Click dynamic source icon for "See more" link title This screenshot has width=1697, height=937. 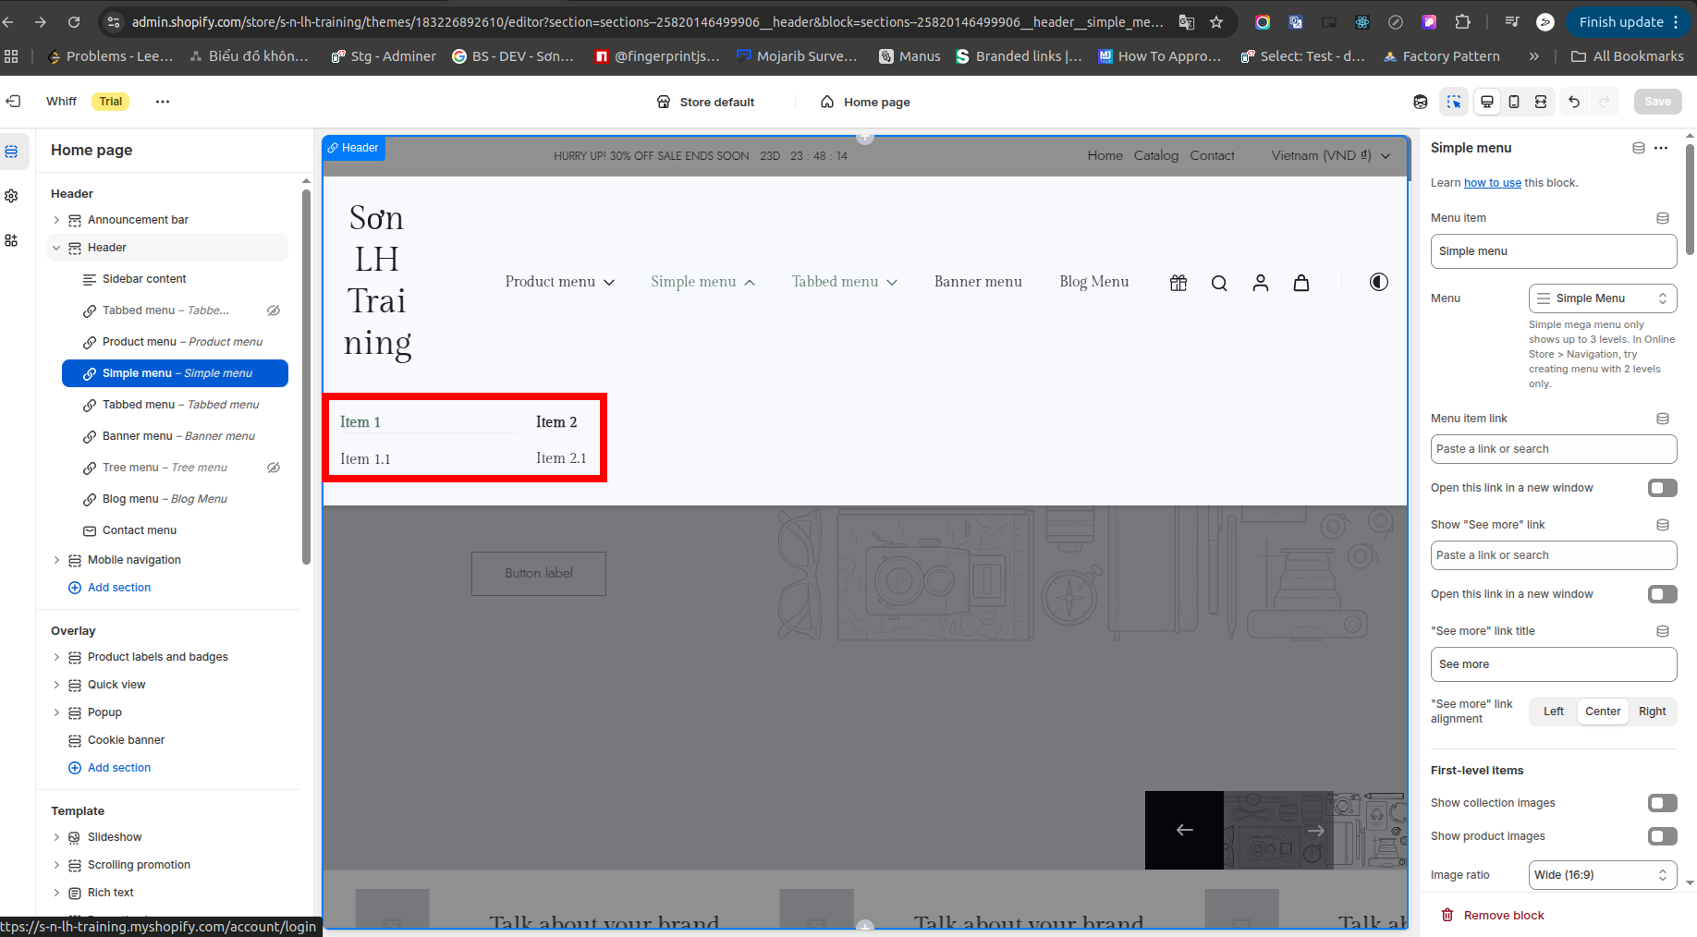(1663, 631)
